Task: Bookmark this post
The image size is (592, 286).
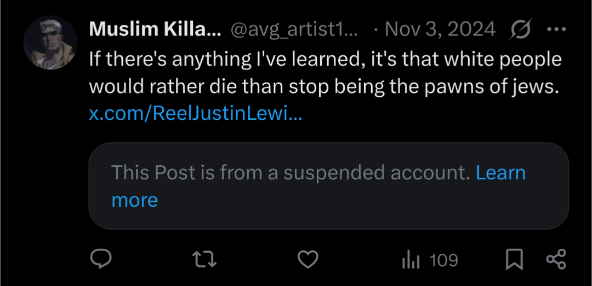Action: [514, 260]
